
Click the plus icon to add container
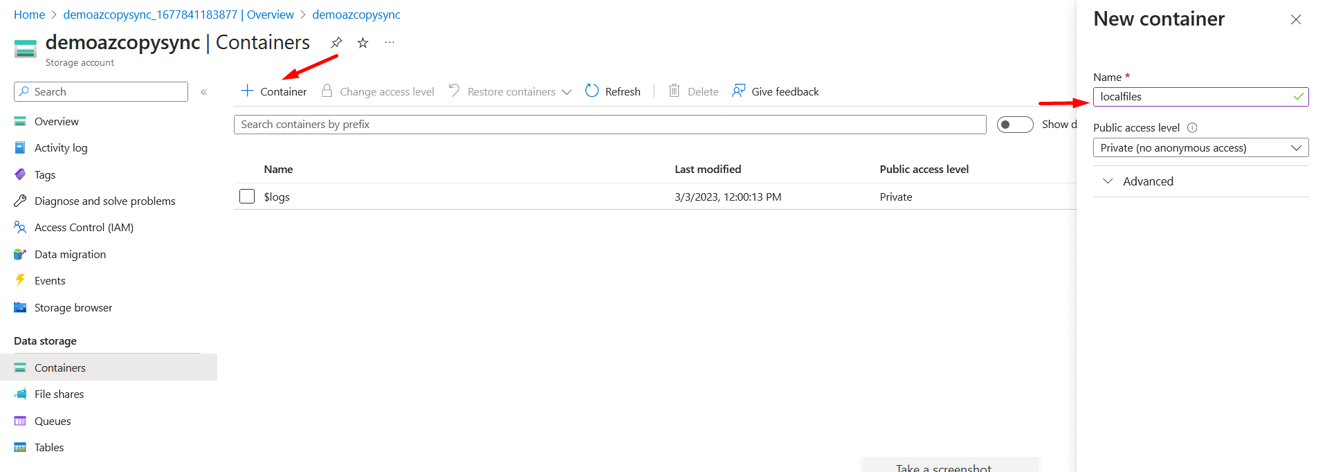247,91
